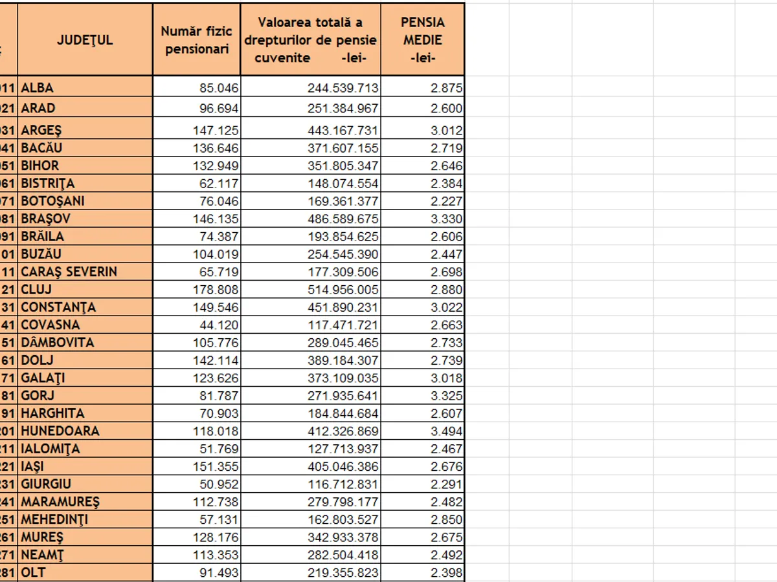This screenshot has height=582, width=777.
Task: Select the JUDEŢUL column header
Action: pos(85,39)
